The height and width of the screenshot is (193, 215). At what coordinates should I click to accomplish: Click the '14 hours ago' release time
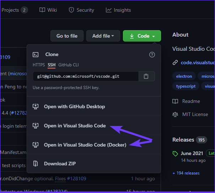193,160
